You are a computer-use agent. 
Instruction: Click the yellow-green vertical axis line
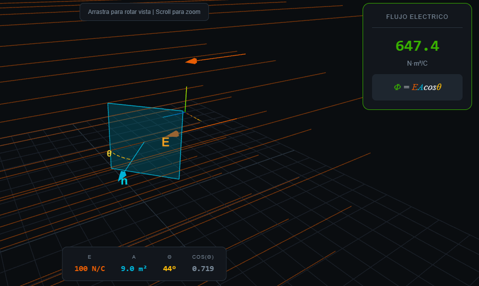[x=186, y=99]
